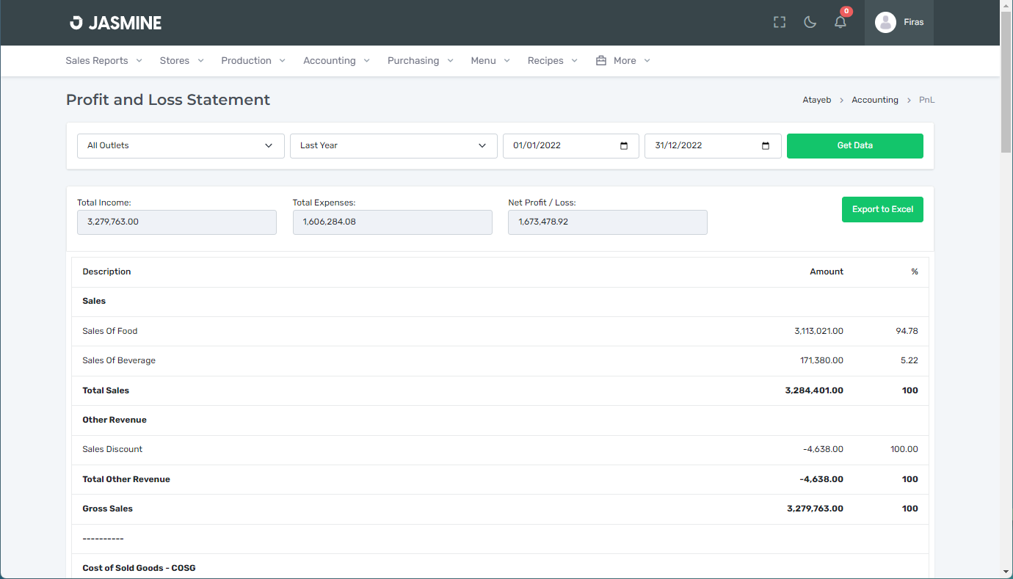Open the Purchasing menu

[420, 61]
